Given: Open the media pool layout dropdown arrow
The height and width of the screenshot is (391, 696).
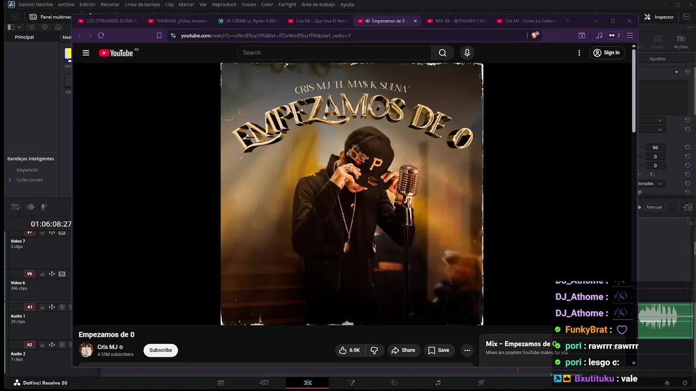Looking at the screenshot, I should pos(20,27).
